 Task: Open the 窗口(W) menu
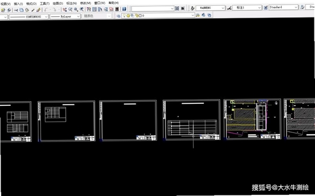(100, 3)
